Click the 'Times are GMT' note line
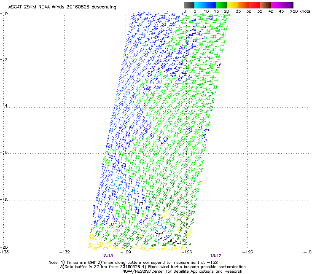The width and height of the screenshot is (312, 274). point(133,263)
